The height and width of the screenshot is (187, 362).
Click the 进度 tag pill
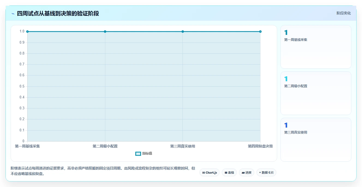click(246, 173)
